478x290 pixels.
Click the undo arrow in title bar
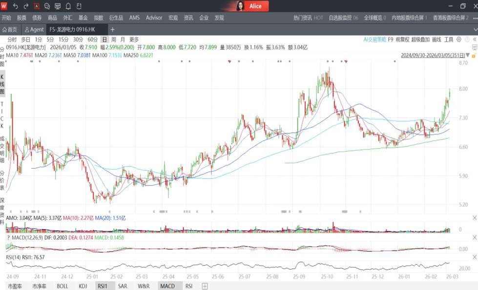point(16,6)
